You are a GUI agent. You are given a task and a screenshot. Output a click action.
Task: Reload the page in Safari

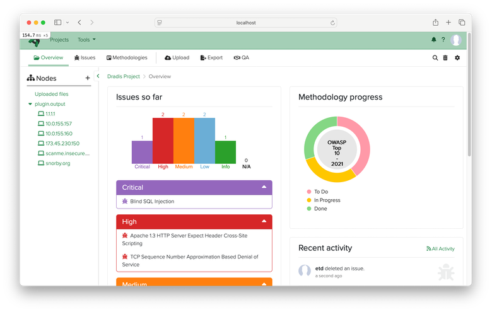(x=332, y=23)
